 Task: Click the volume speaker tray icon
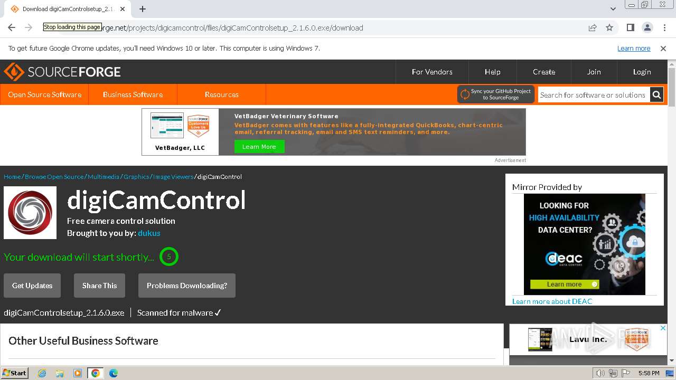[600, 373]
